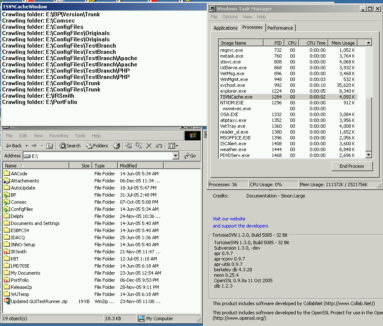Select the TSVNCache.exe process row
Screen dimensions: 383x326
[288, 97]
